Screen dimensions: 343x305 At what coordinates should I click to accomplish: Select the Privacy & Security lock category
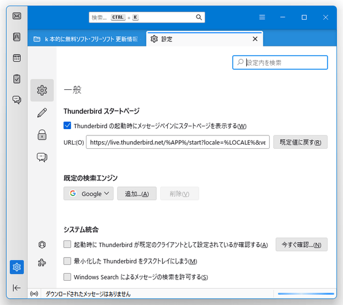42,134
